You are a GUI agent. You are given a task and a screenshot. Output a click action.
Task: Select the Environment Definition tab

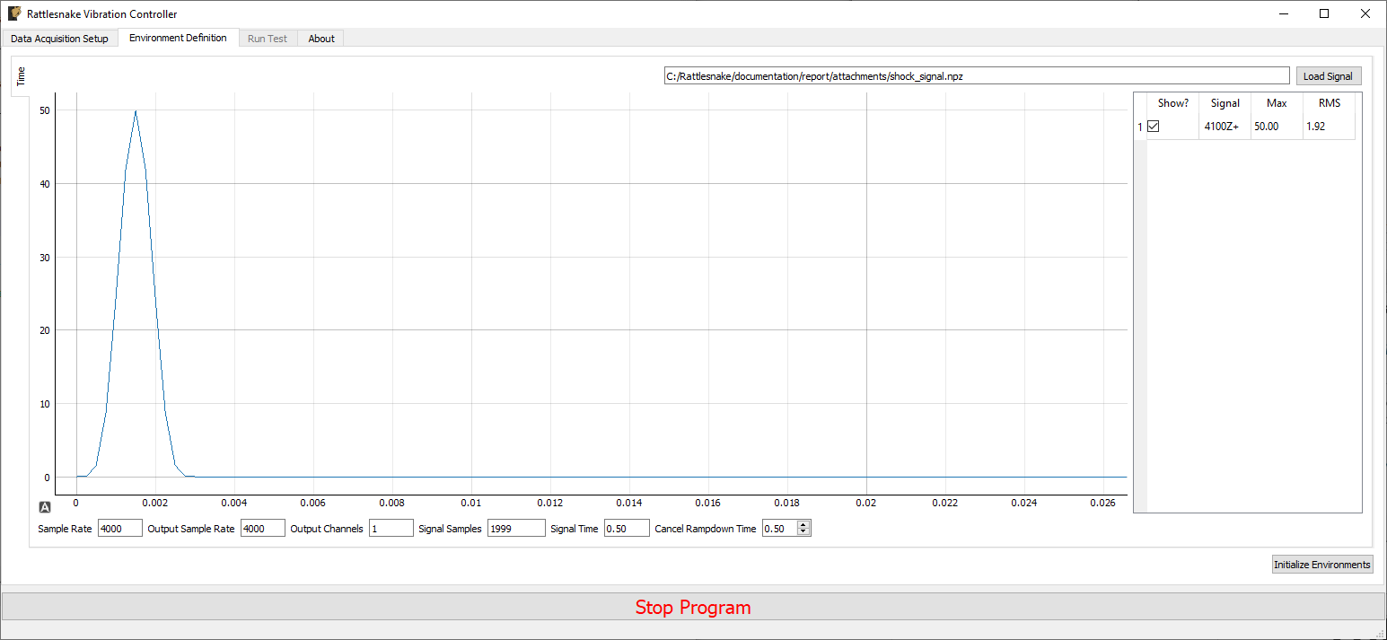pos(178,38)
